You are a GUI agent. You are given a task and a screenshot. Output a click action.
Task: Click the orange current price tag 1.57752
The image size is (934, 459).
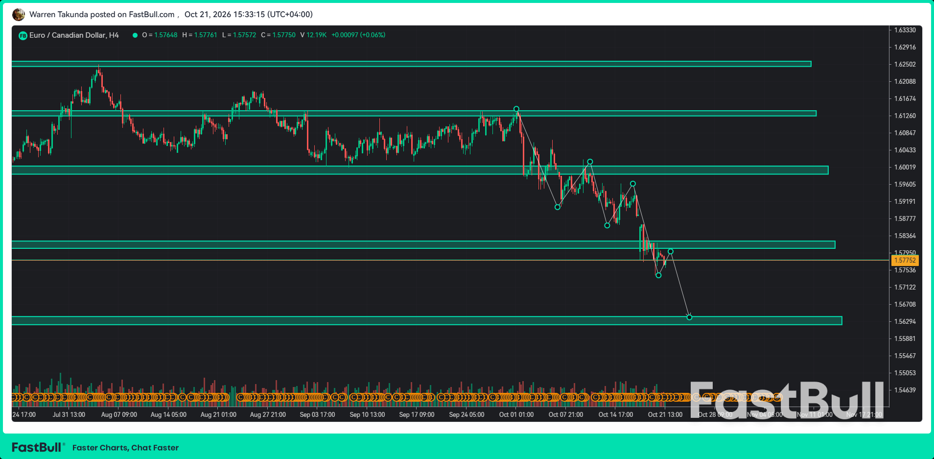coord(905,261)
